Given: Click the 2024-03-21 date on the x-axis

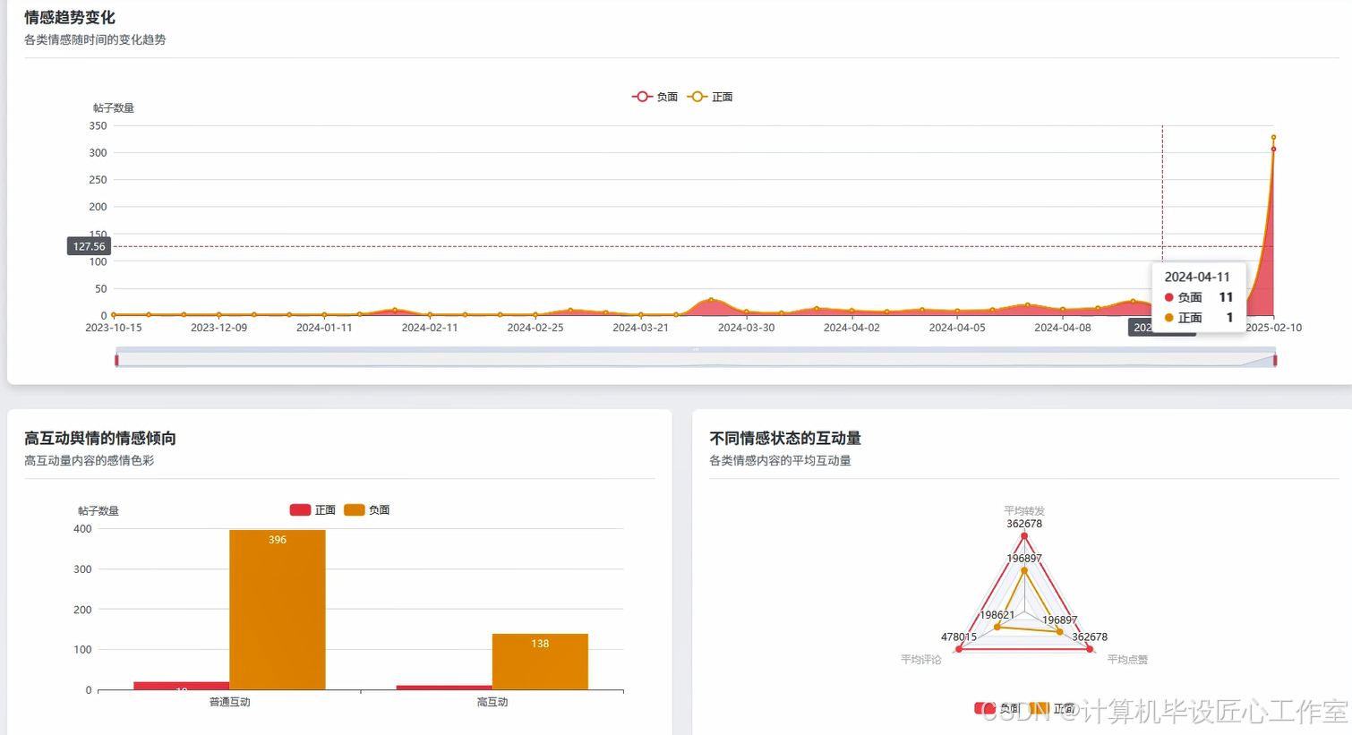Looking at the screenshot, I should pos(641,328).
